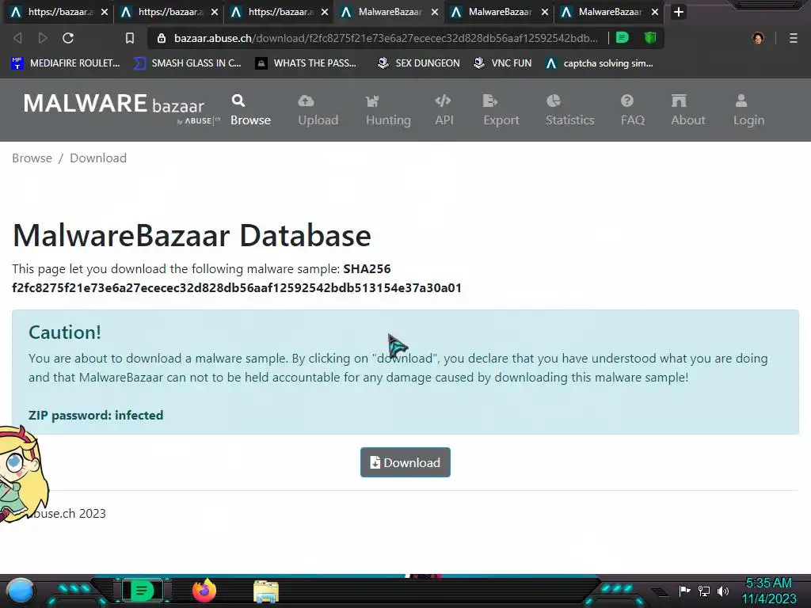Viewport: 811px width, 608px height.
Task: Go to the Export page
Action: pos(501,110)
